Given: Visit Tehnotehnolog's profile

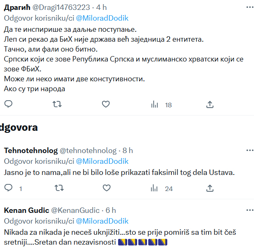Looking at the screenshot, I should tap(31, 151).
